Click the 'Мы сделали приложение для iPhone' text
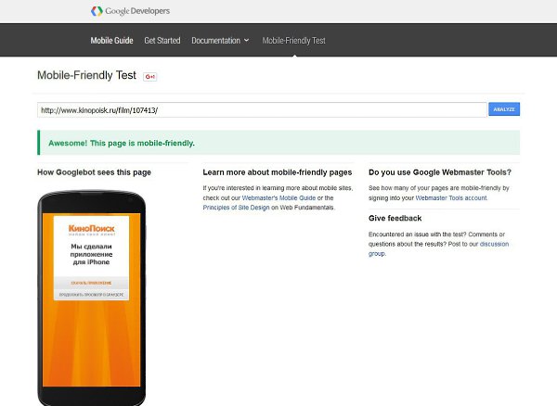The height and width of the screenshot is (406, 557). (91, 254)
